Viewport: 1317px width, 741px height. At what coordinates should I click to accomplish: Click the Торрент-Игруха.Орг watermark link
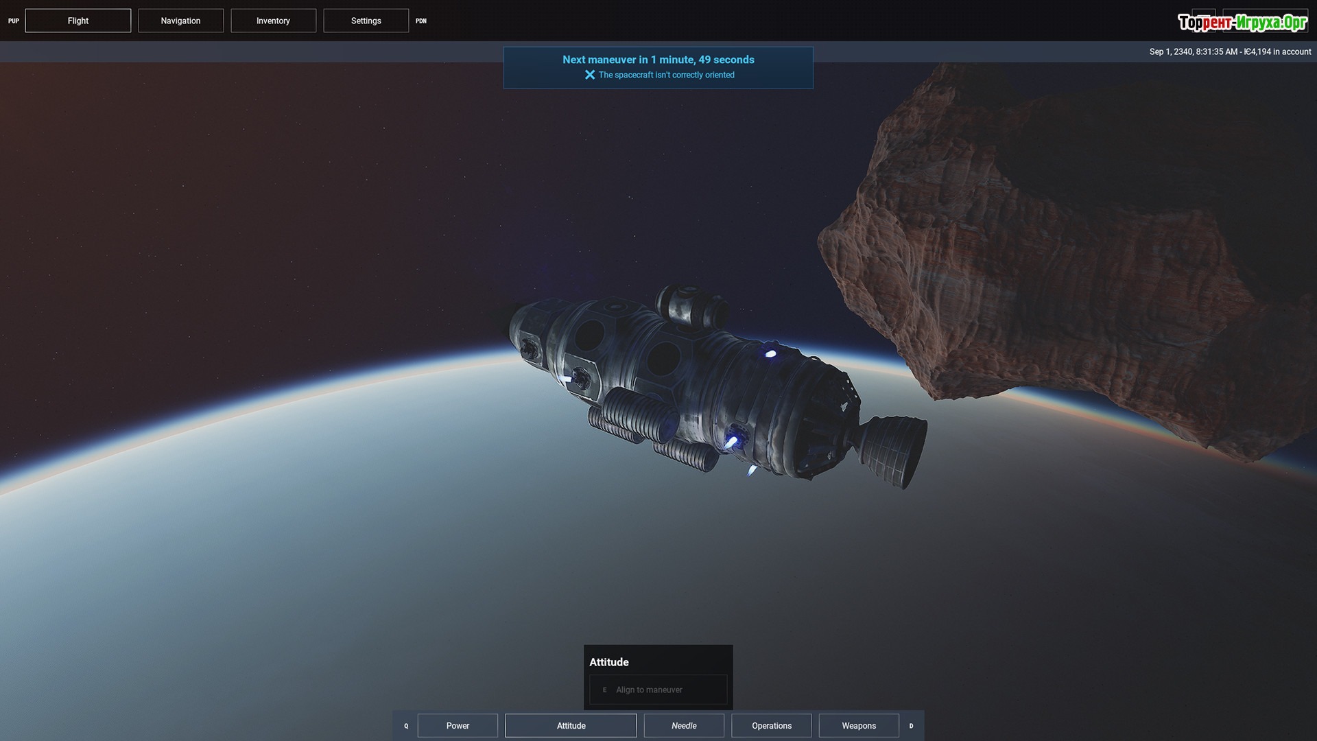click(1242, 23)
